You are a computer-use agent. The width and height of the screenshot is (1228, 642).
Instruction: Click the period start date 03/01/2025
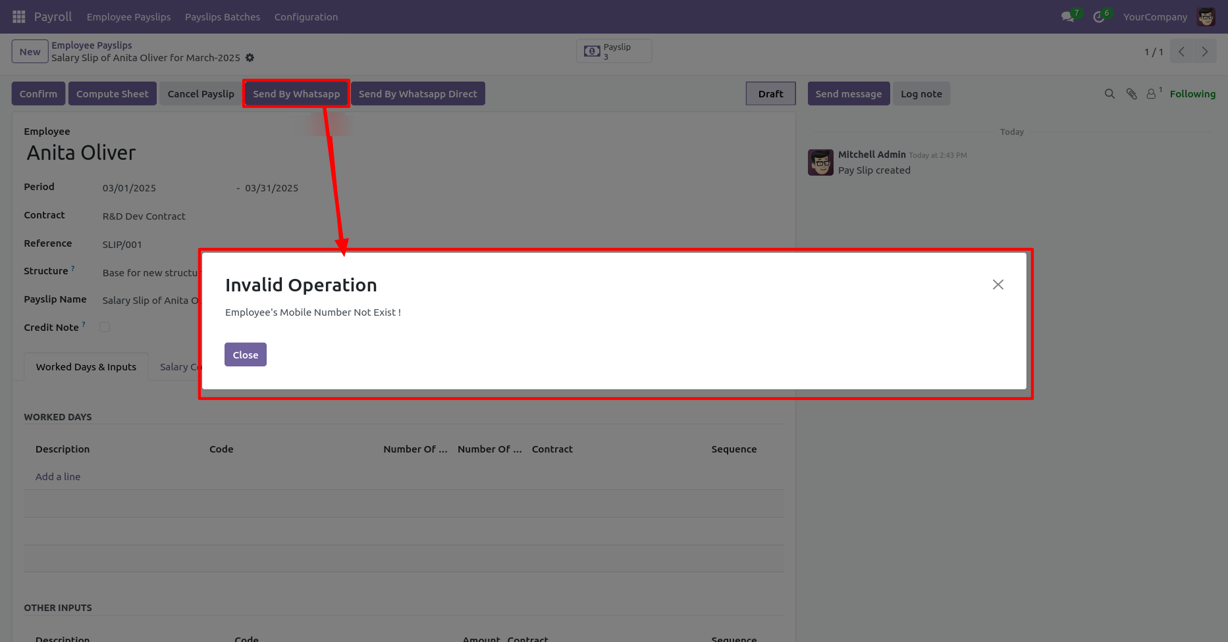pos(129,188)
